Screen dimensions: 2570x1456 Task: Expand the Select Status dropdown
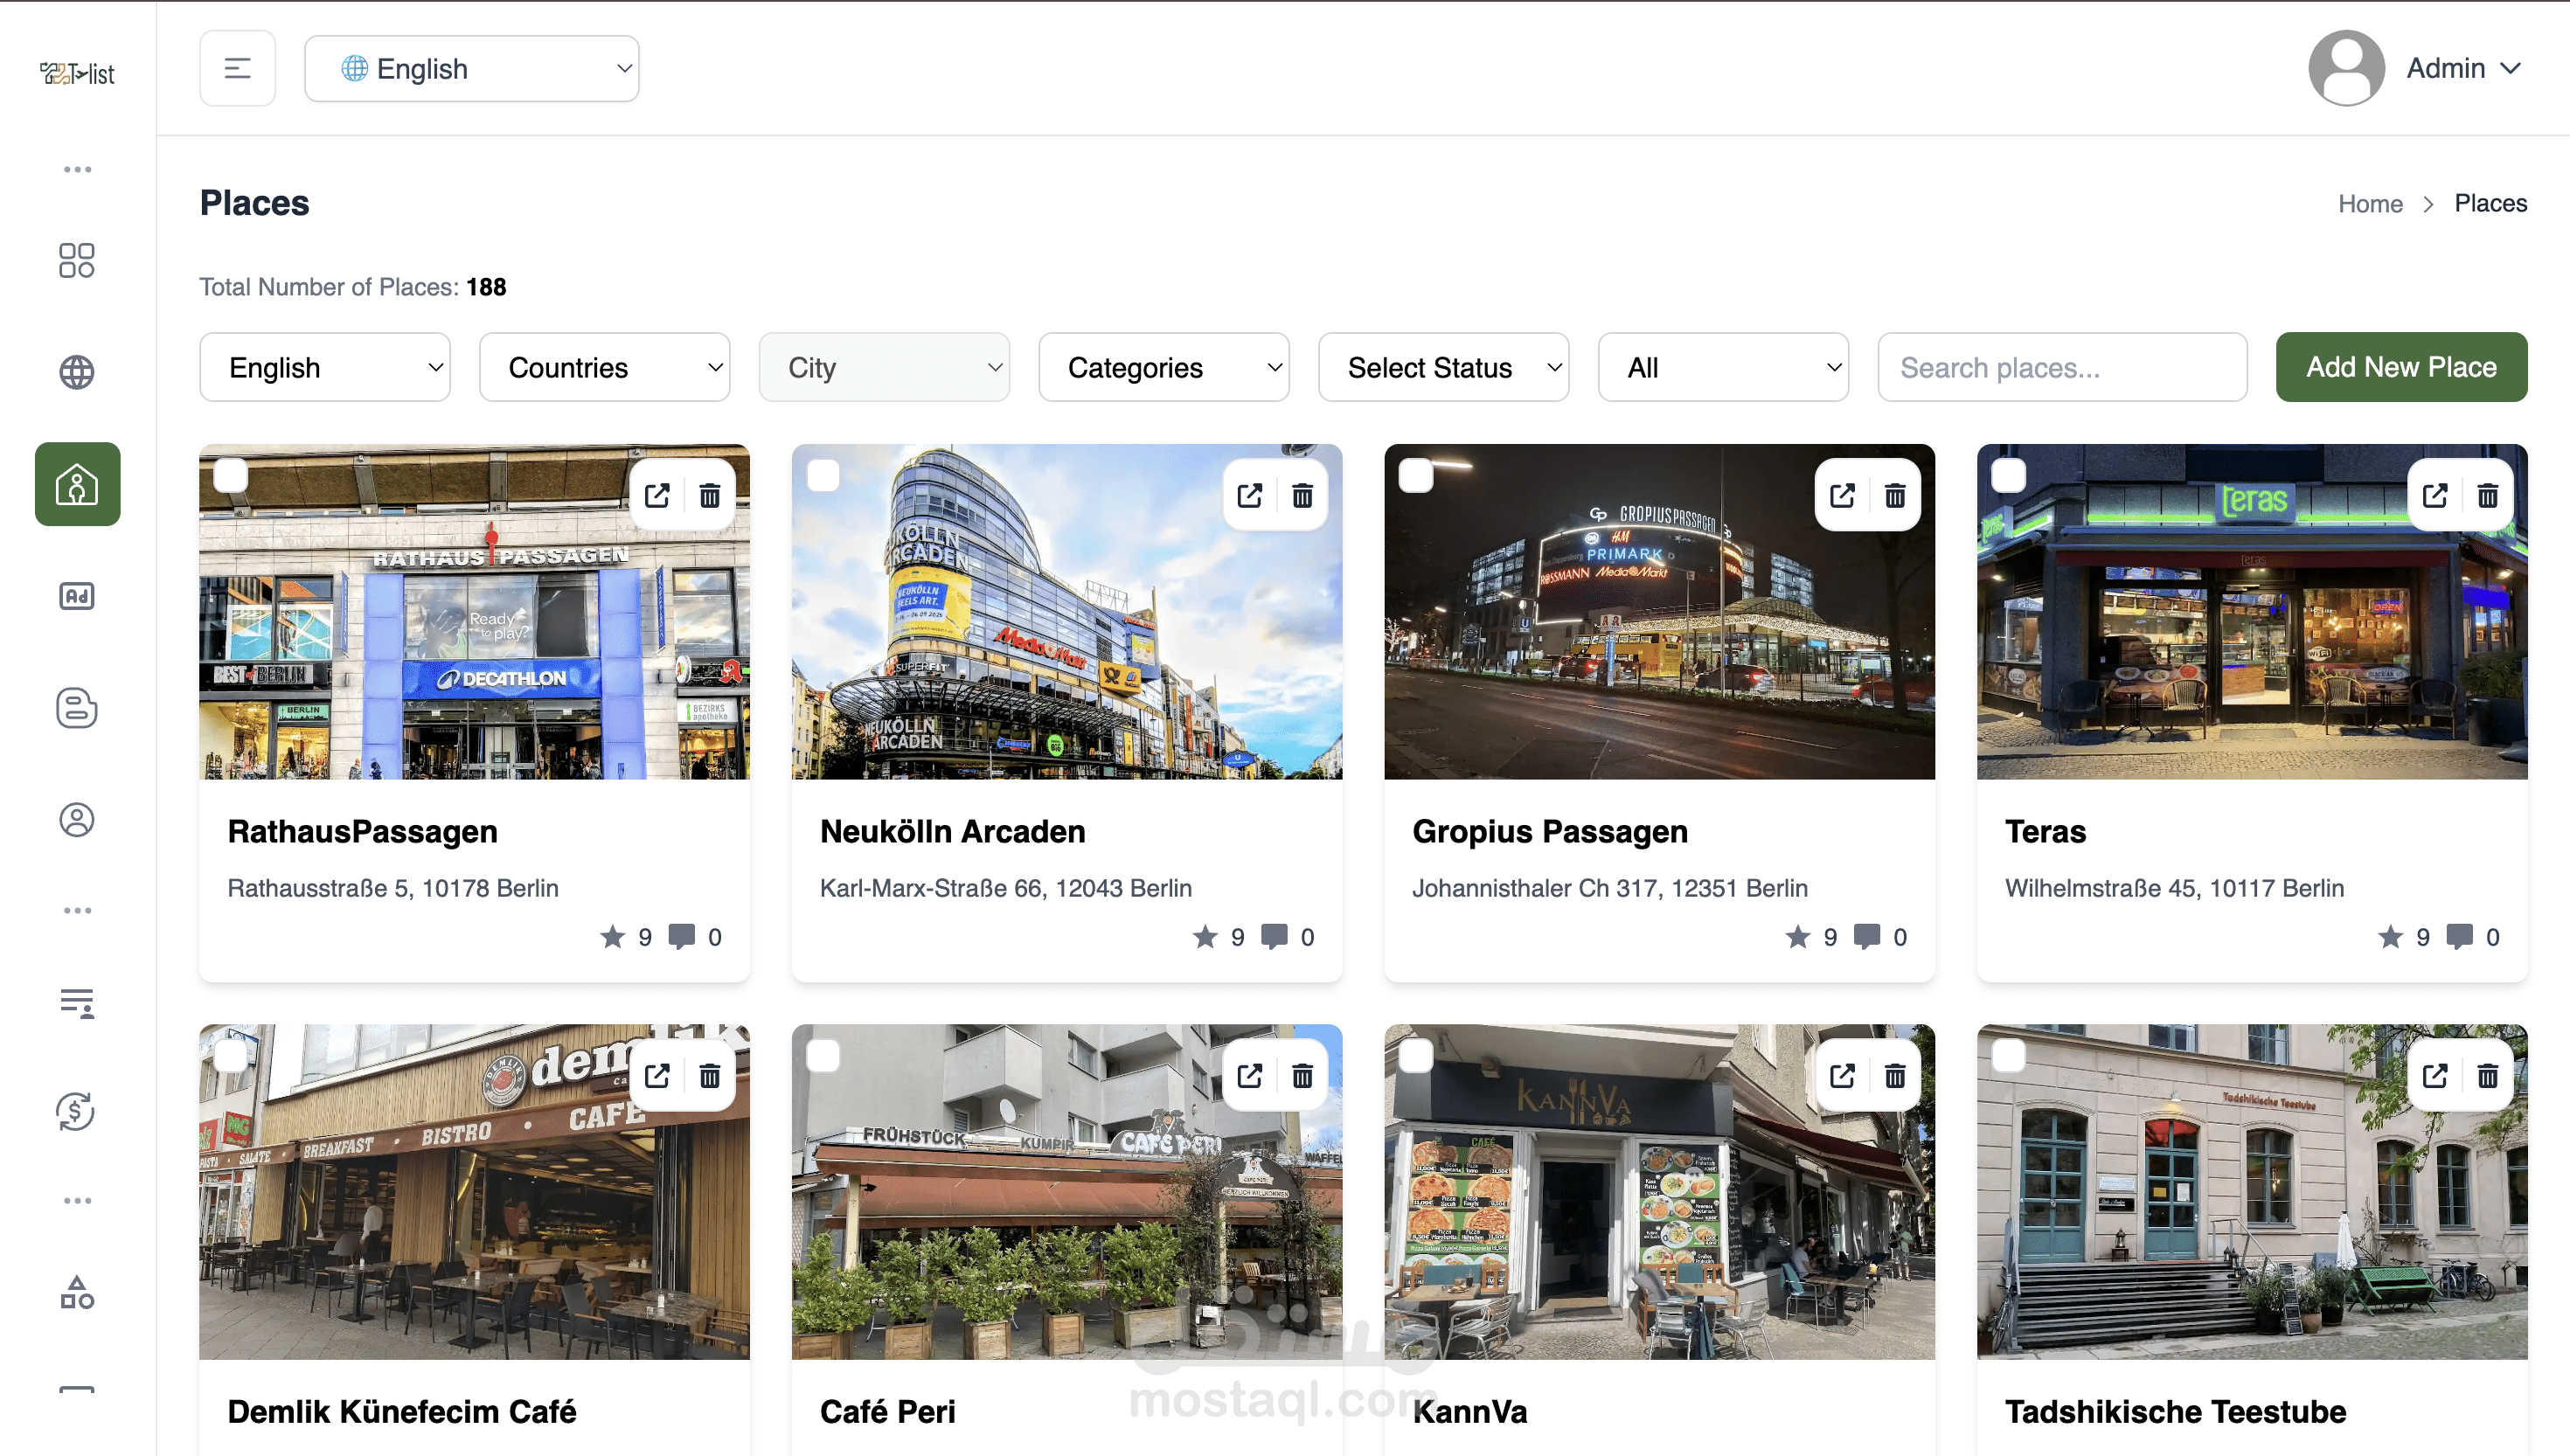pyautogui.click(x=1442, y=367)
